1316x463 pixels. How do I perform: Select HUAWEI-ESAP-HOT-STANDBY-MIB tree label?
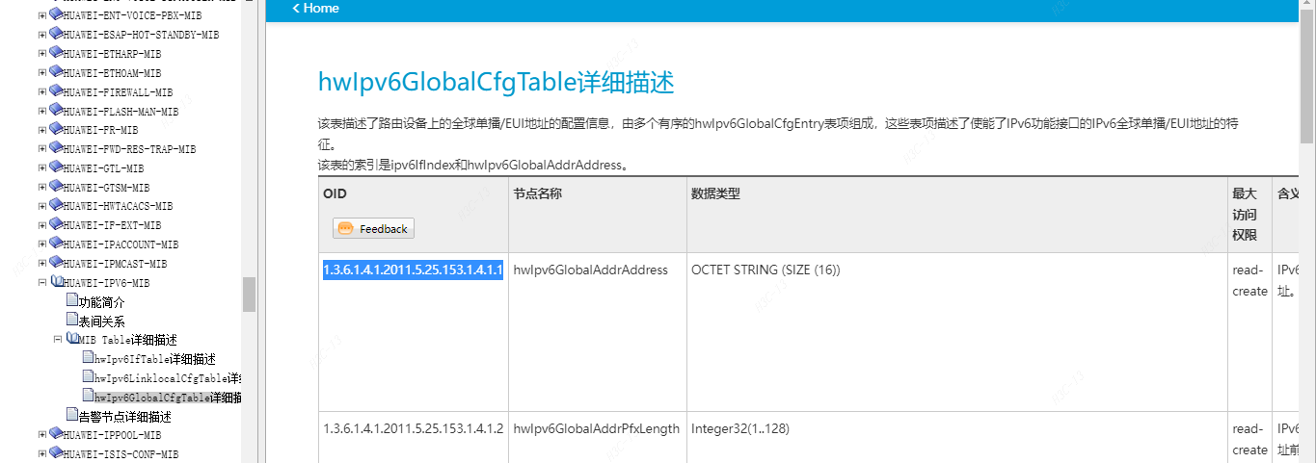(x=141, y=35)
